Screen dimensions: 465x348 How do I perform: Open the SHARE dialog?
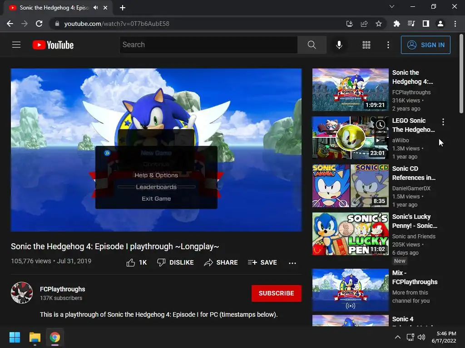pyautogui.click(x=221, y=262)
